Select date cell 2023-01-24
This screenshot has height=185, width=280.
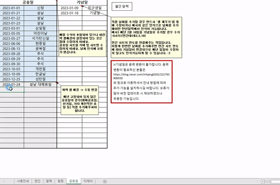pos(12,85)
